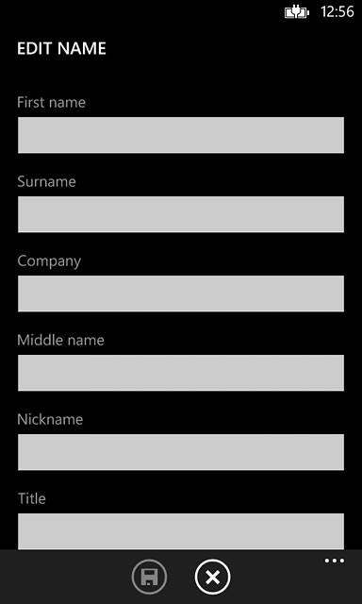Screen dimensions: 362x604
Task: Tap the Surname label text
Action: point(46,182)
